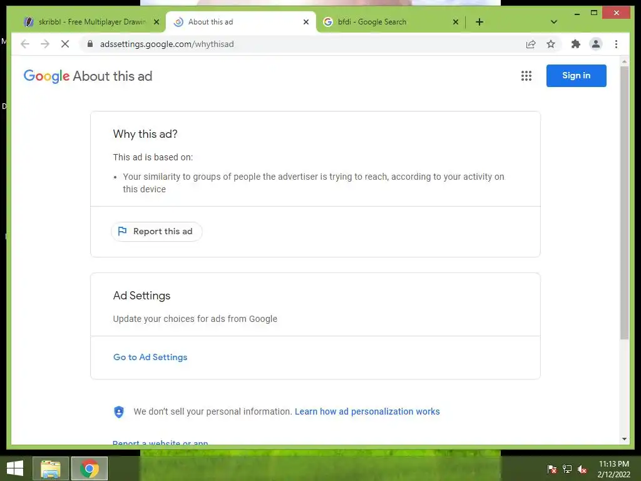641x481 pixels.
Task: Click the browser back arrow
Action: 25,44
